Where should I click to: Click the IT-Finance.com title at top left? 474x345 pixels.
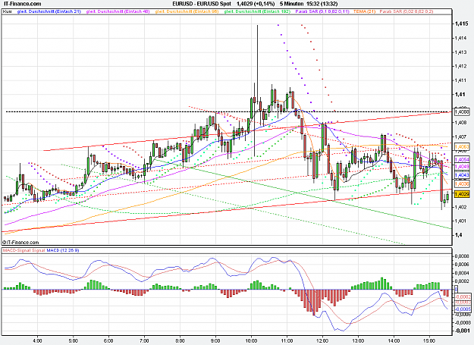pyautogui.click(x=22, y=4)
